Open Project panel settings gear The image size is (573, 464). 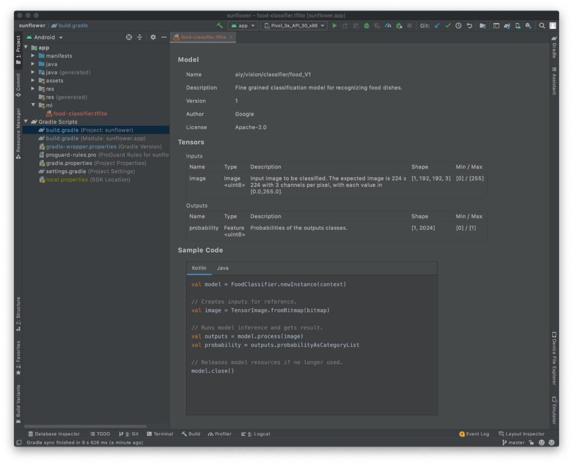point(153,37)
